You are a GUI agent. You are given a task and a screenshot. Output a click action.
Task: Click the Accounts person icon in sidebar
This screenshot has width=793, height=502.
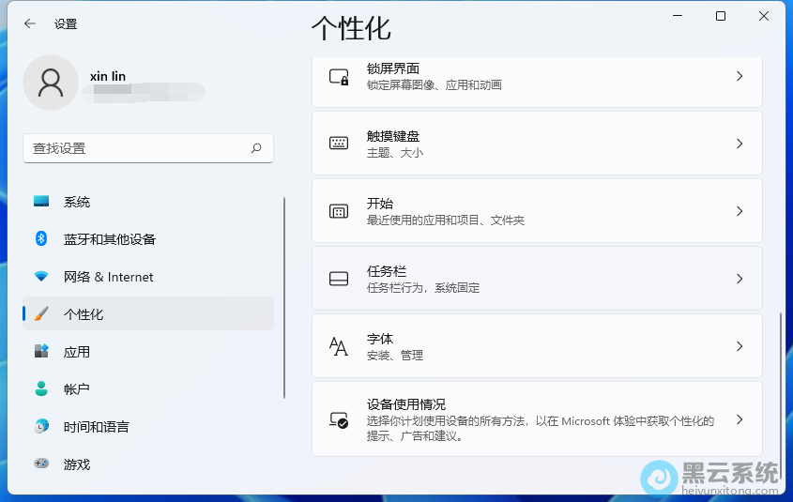41,389
